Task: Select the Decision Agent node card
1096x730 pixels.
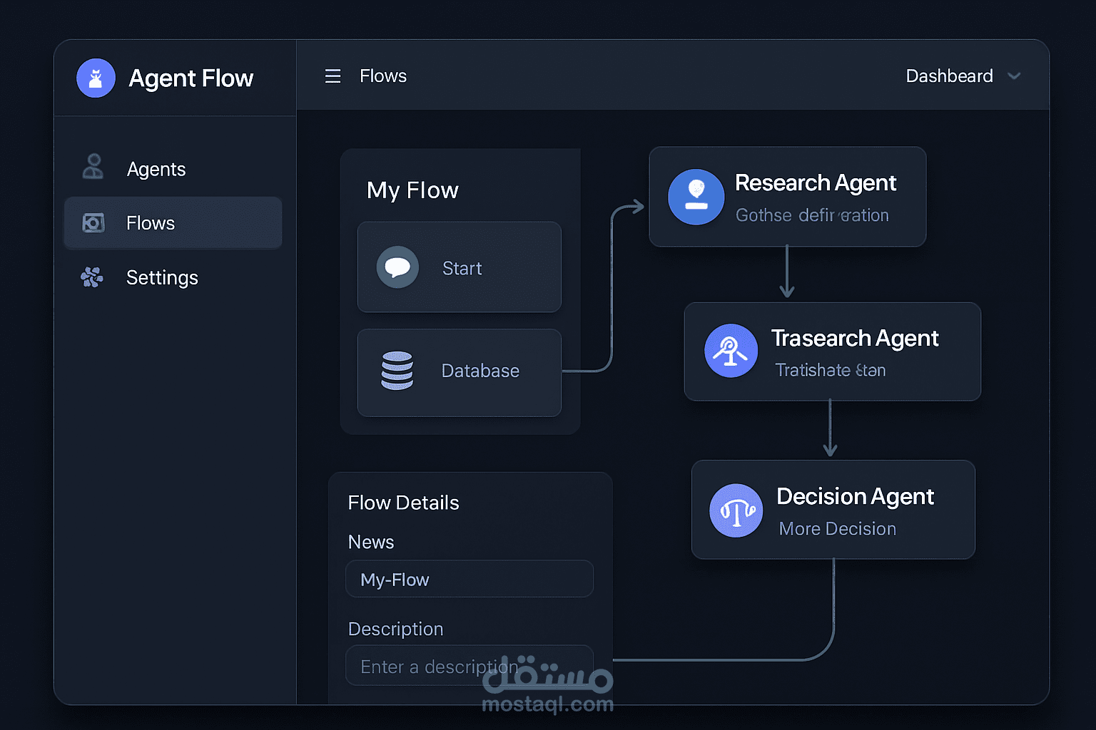Action: [x=833, y=510]
